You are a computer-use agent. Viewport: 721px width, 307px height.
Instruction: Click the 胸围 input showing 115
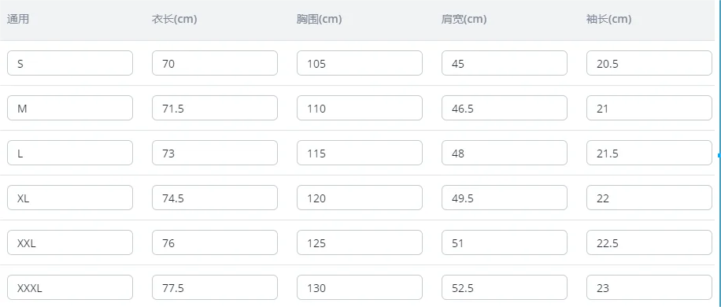[360, 153]
